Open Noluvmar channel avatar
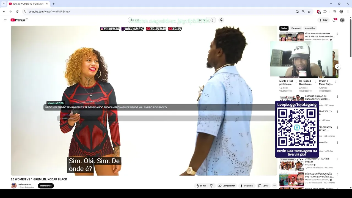Screen dimensions: 352x198 coord(14,186)
